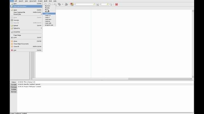
Task: Open the View menu
Action: 26,1
